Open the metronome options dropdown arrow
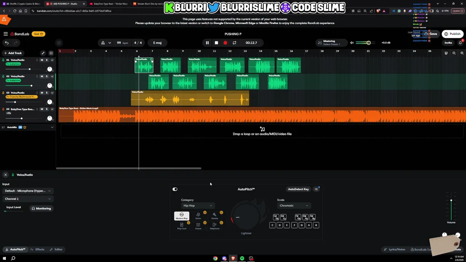Image resolution: width=466 pixels, height=262 pixels. point(110,43)
